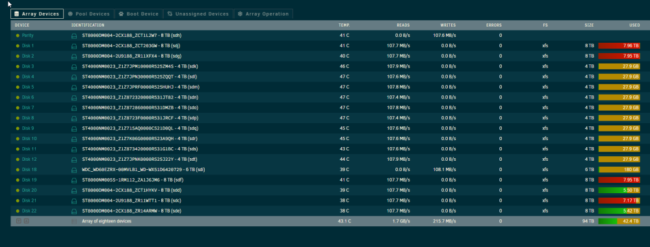650x247 pixels.
Task: Click the ERRORS column header
Action: (x=494, y=25)
